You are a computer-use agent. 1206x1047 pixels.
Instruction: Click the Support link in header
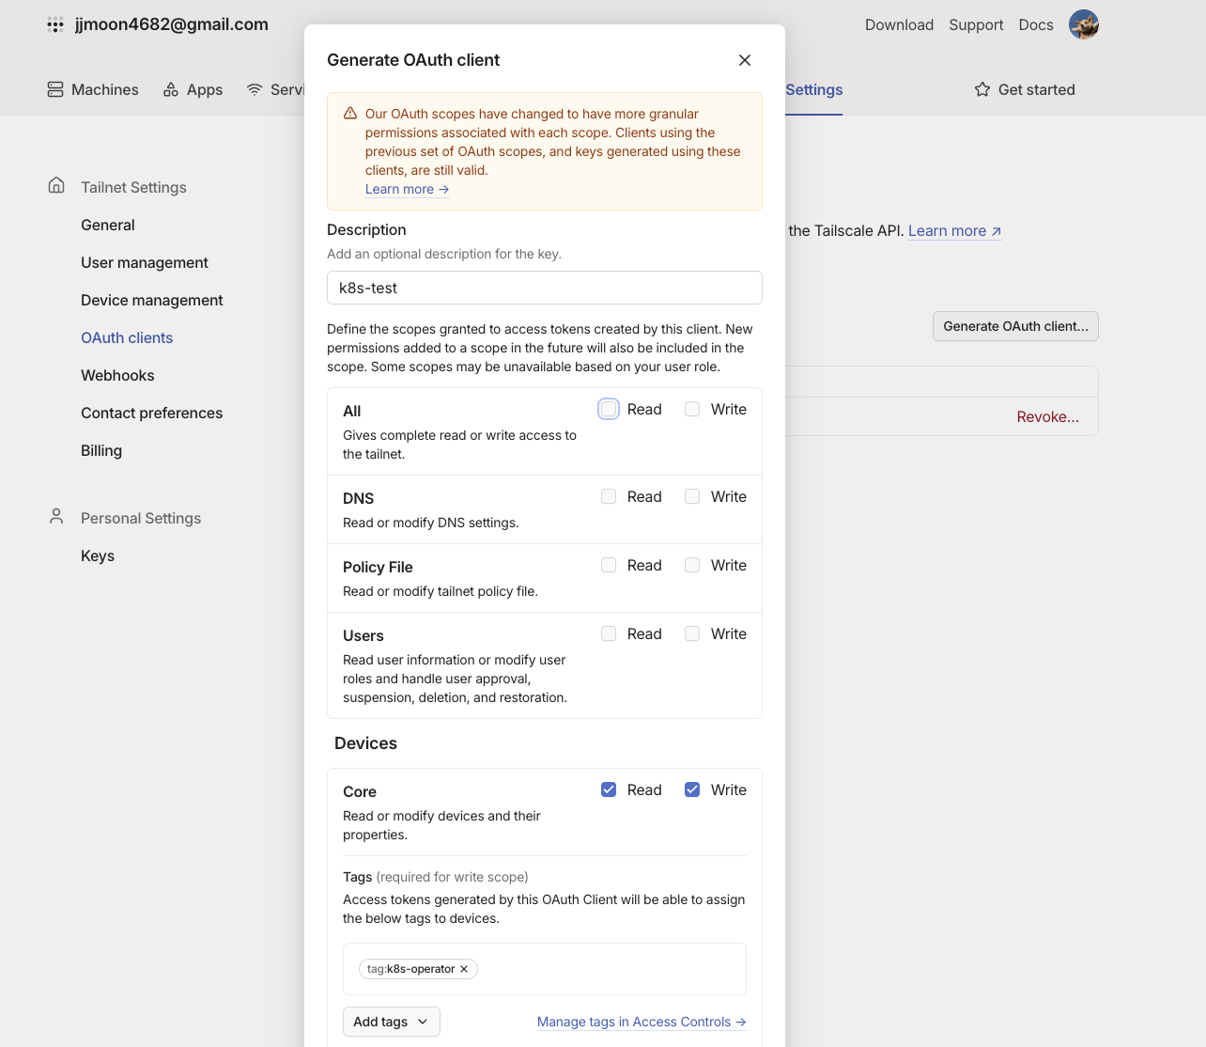(976, 24)
